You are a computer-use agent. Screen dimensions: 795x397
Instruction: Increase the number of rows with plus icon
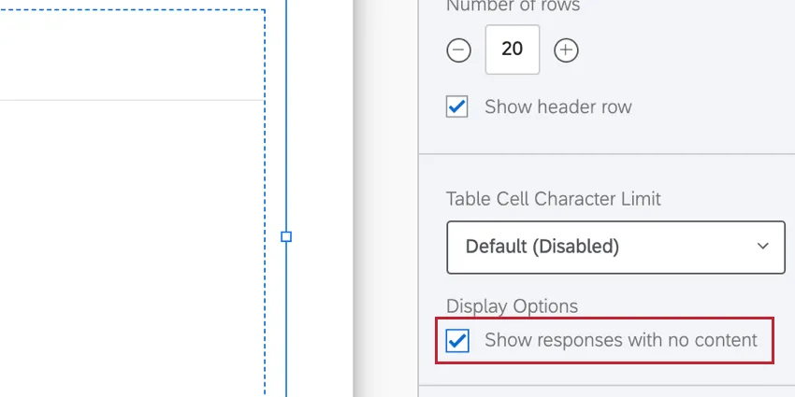point(566,50)
